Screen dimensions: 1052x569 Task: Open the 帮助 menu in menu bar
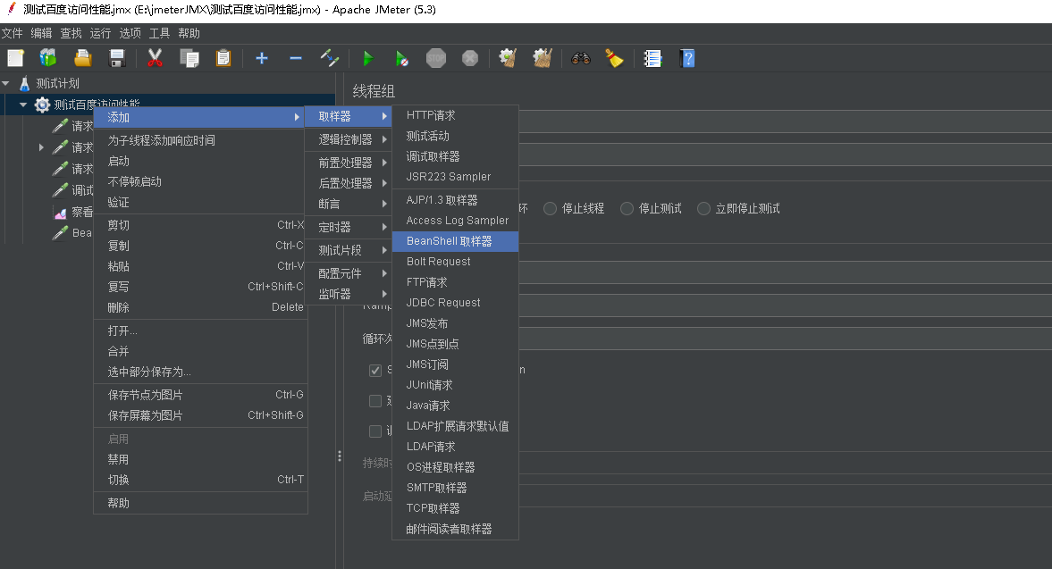click(189, 34)
